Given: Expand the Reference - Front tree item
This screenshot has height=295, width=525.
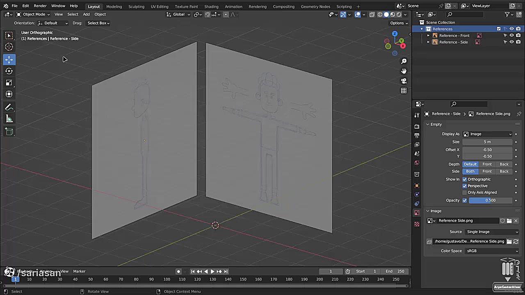Looking at the screenshot, I should (428, 36).
